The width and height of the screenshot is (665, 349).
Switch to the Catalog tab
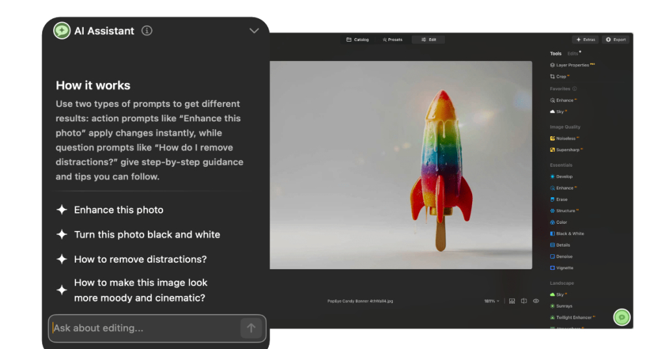(x=358, y=40)
